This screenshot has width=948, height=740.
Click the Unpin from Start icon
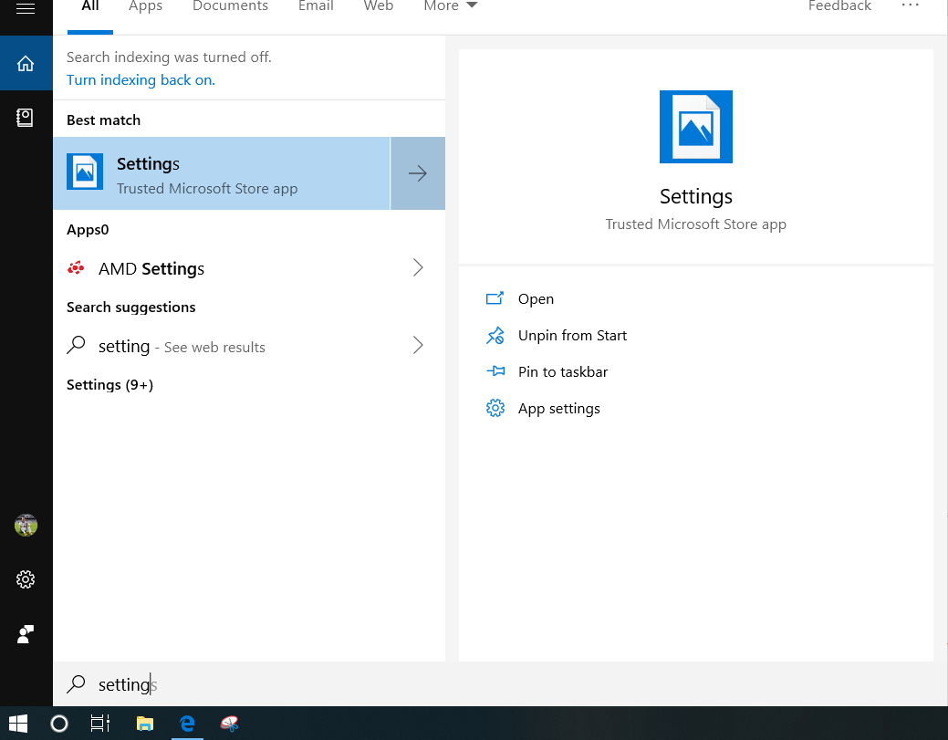(x=495, y=336)
